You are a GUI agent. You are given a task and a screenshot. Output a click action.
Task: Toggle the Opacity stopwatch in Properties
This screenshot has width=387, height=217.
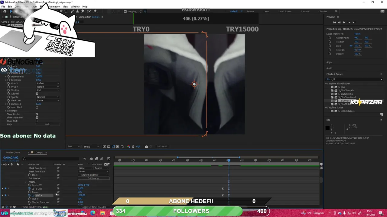tap(330, 54)
